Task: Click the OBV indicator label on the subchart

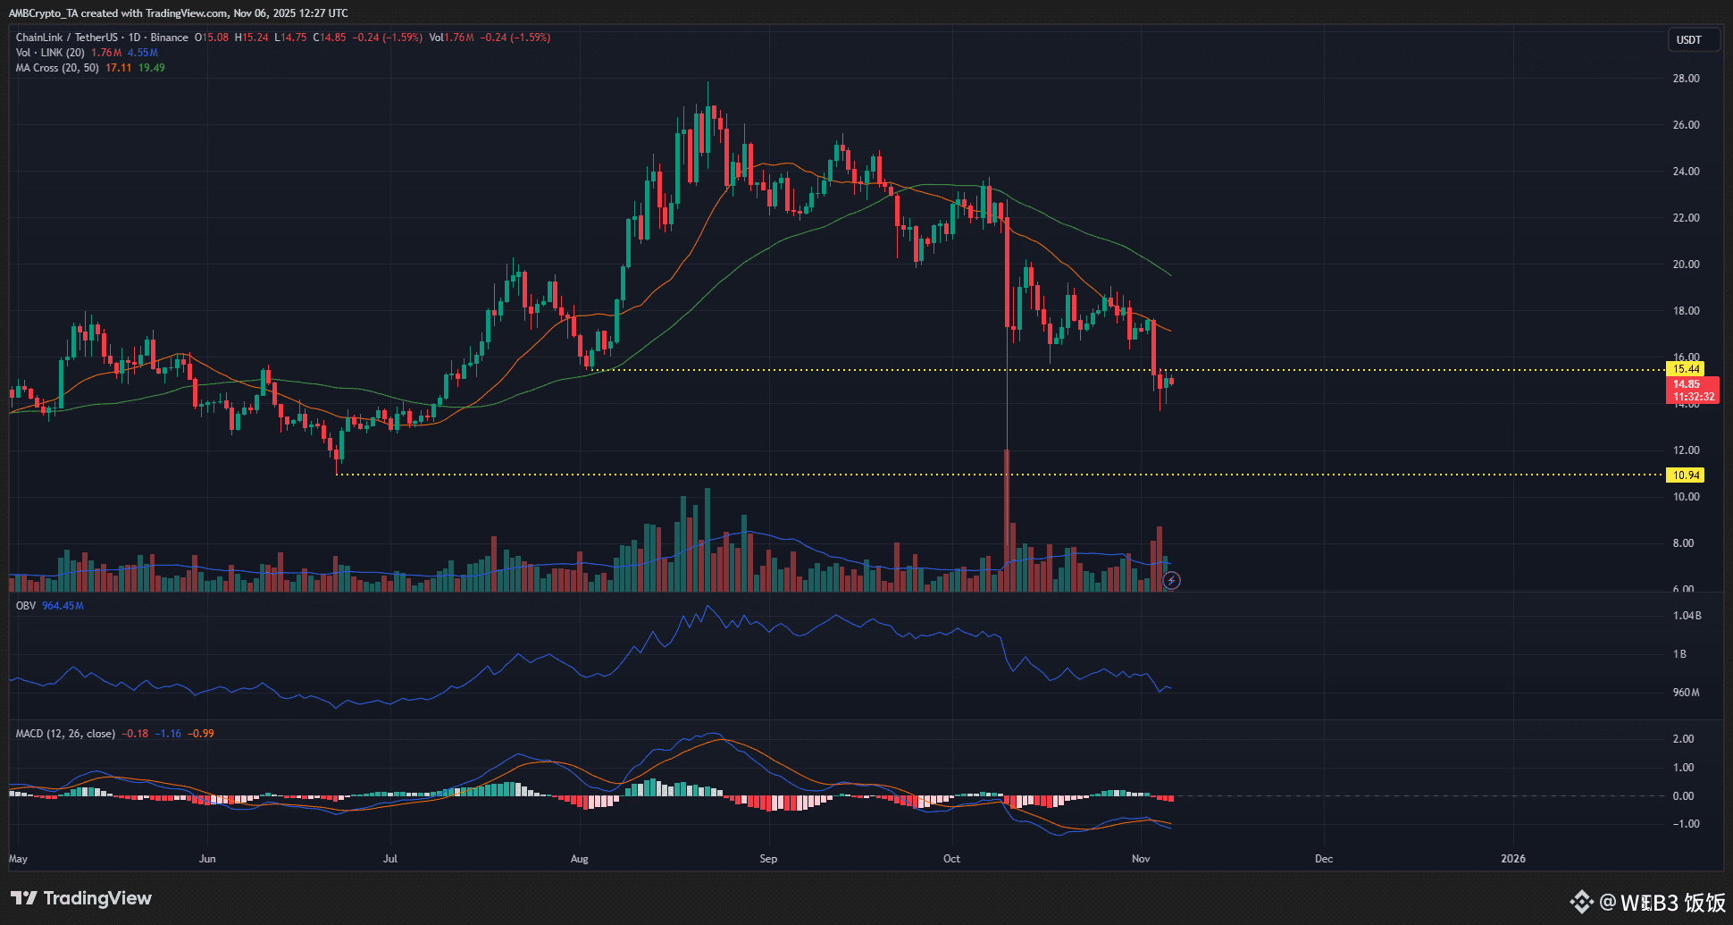Action: click(x=24, y=605)
